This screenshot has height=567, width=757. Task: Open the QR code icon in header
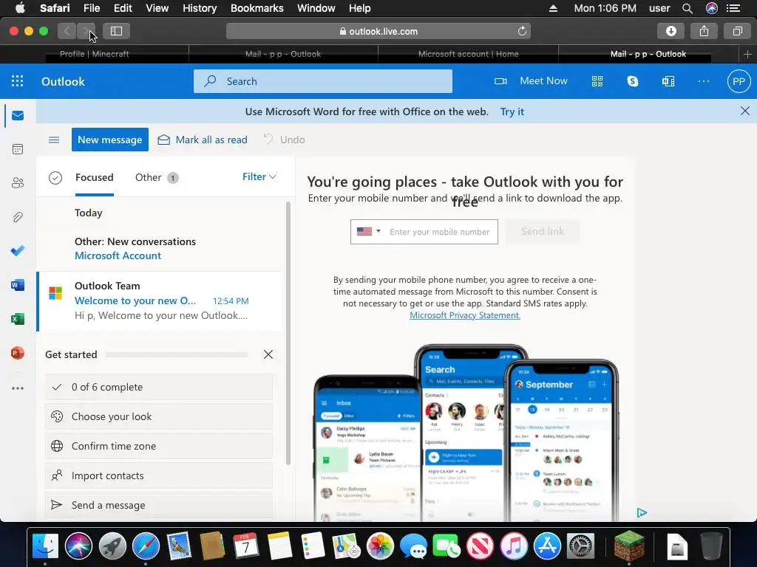(597, 81)
